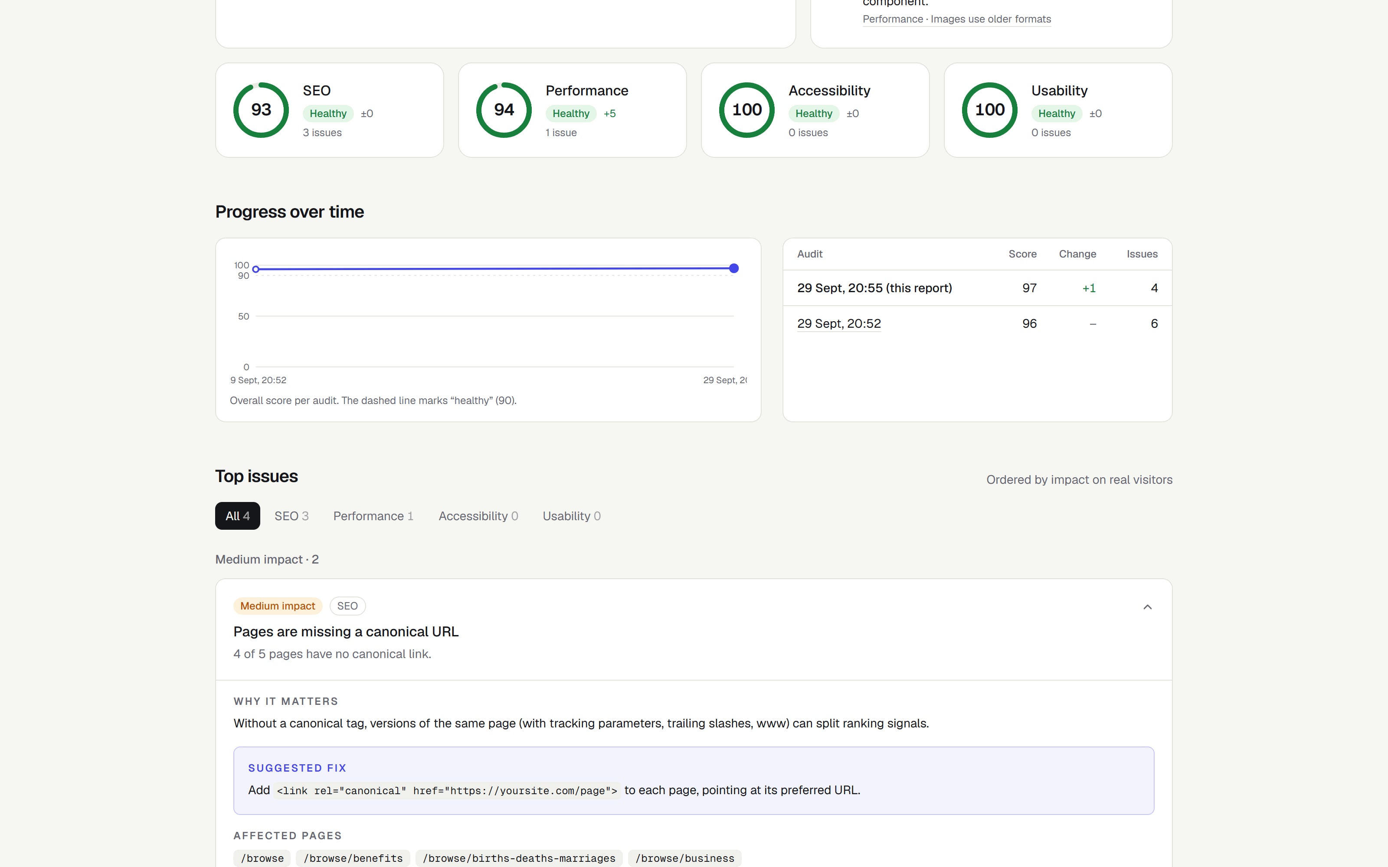Click the Healthy badge on the Performance card
This screenshot has height=867, width=1388.
tap(571, 114)
